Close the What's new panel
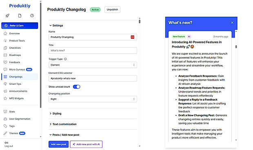 pos(232,23)
